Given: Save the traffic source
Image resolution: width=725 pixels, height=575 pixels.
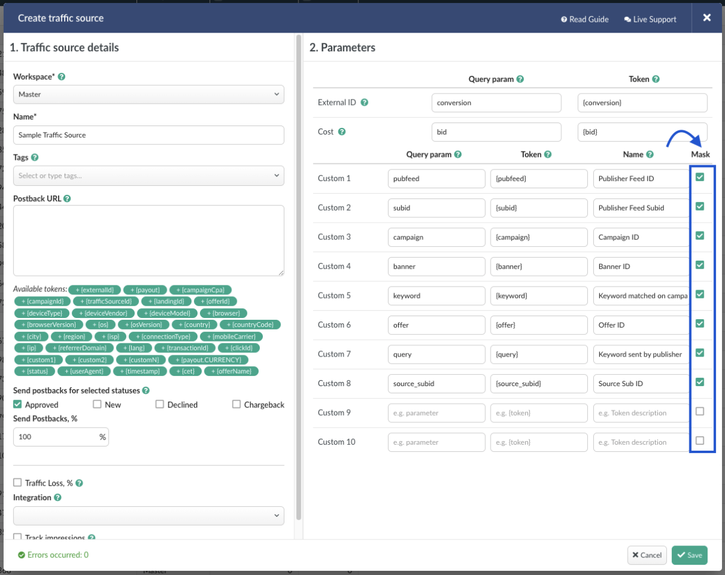Looking at the screenshot, I should (x=689, y=555).
